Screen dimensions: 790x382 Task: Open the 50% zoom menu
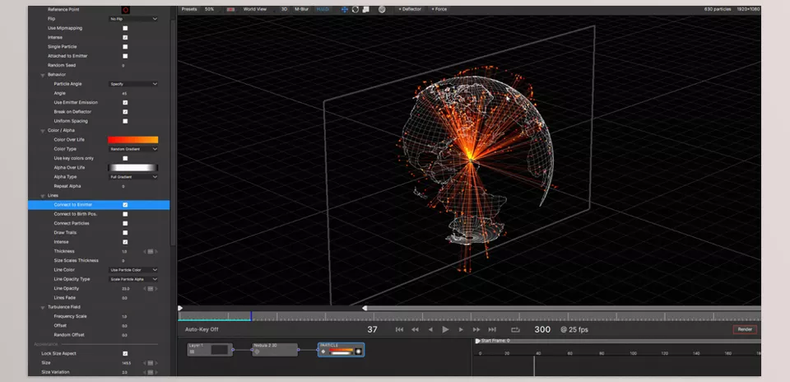[x=210, y=9]
